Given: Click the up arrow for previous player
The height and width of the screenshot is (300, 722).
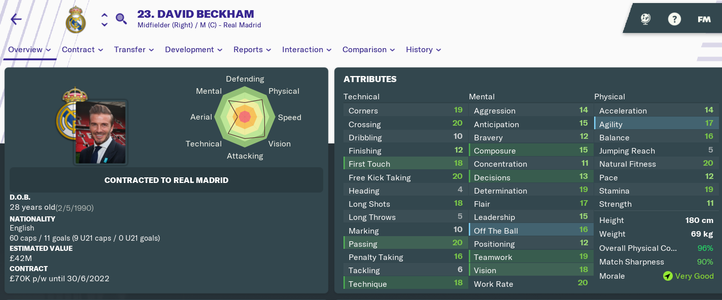Looking at the screenshot, I should click(x=105, y=15).
